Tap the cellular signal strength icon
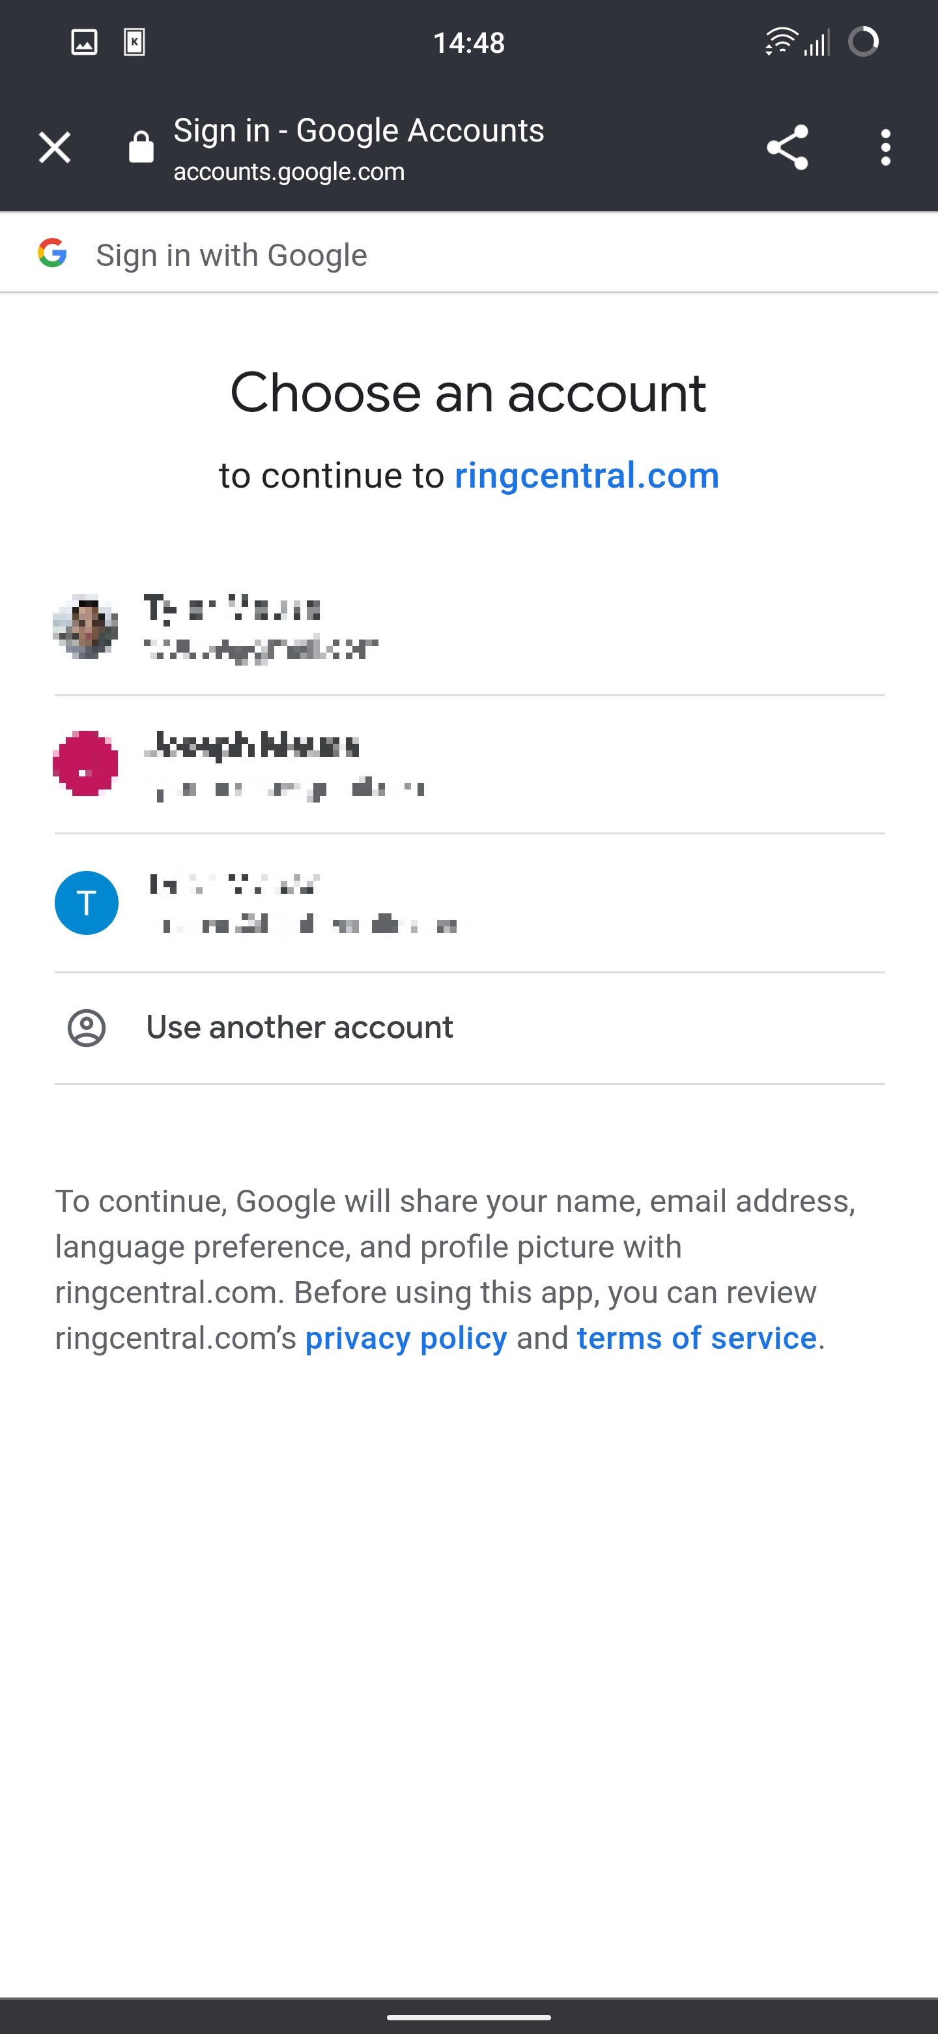Image resolution: width=938 pixels, height=2034 pixels. [817, 44]
